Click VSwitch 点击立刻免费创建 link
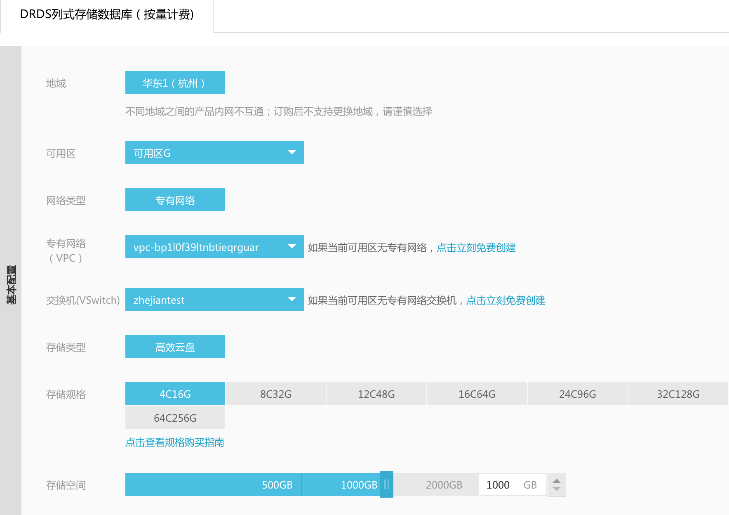 [506, 300]
